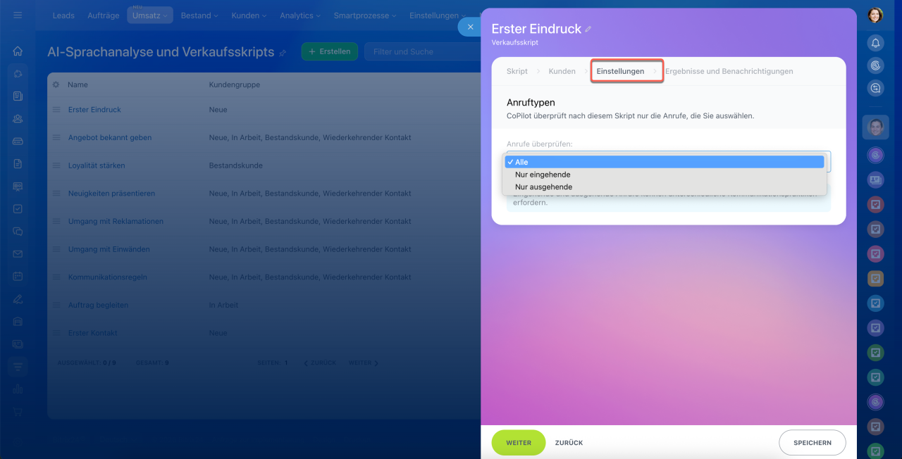This screenshot has height=459, width=902.
Task: Open the Auftrag begleiten script link
Action: click(x=98, y=305)
